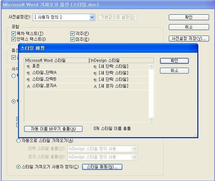Click 스타일 매핑(N)... button

coord(102,167)
